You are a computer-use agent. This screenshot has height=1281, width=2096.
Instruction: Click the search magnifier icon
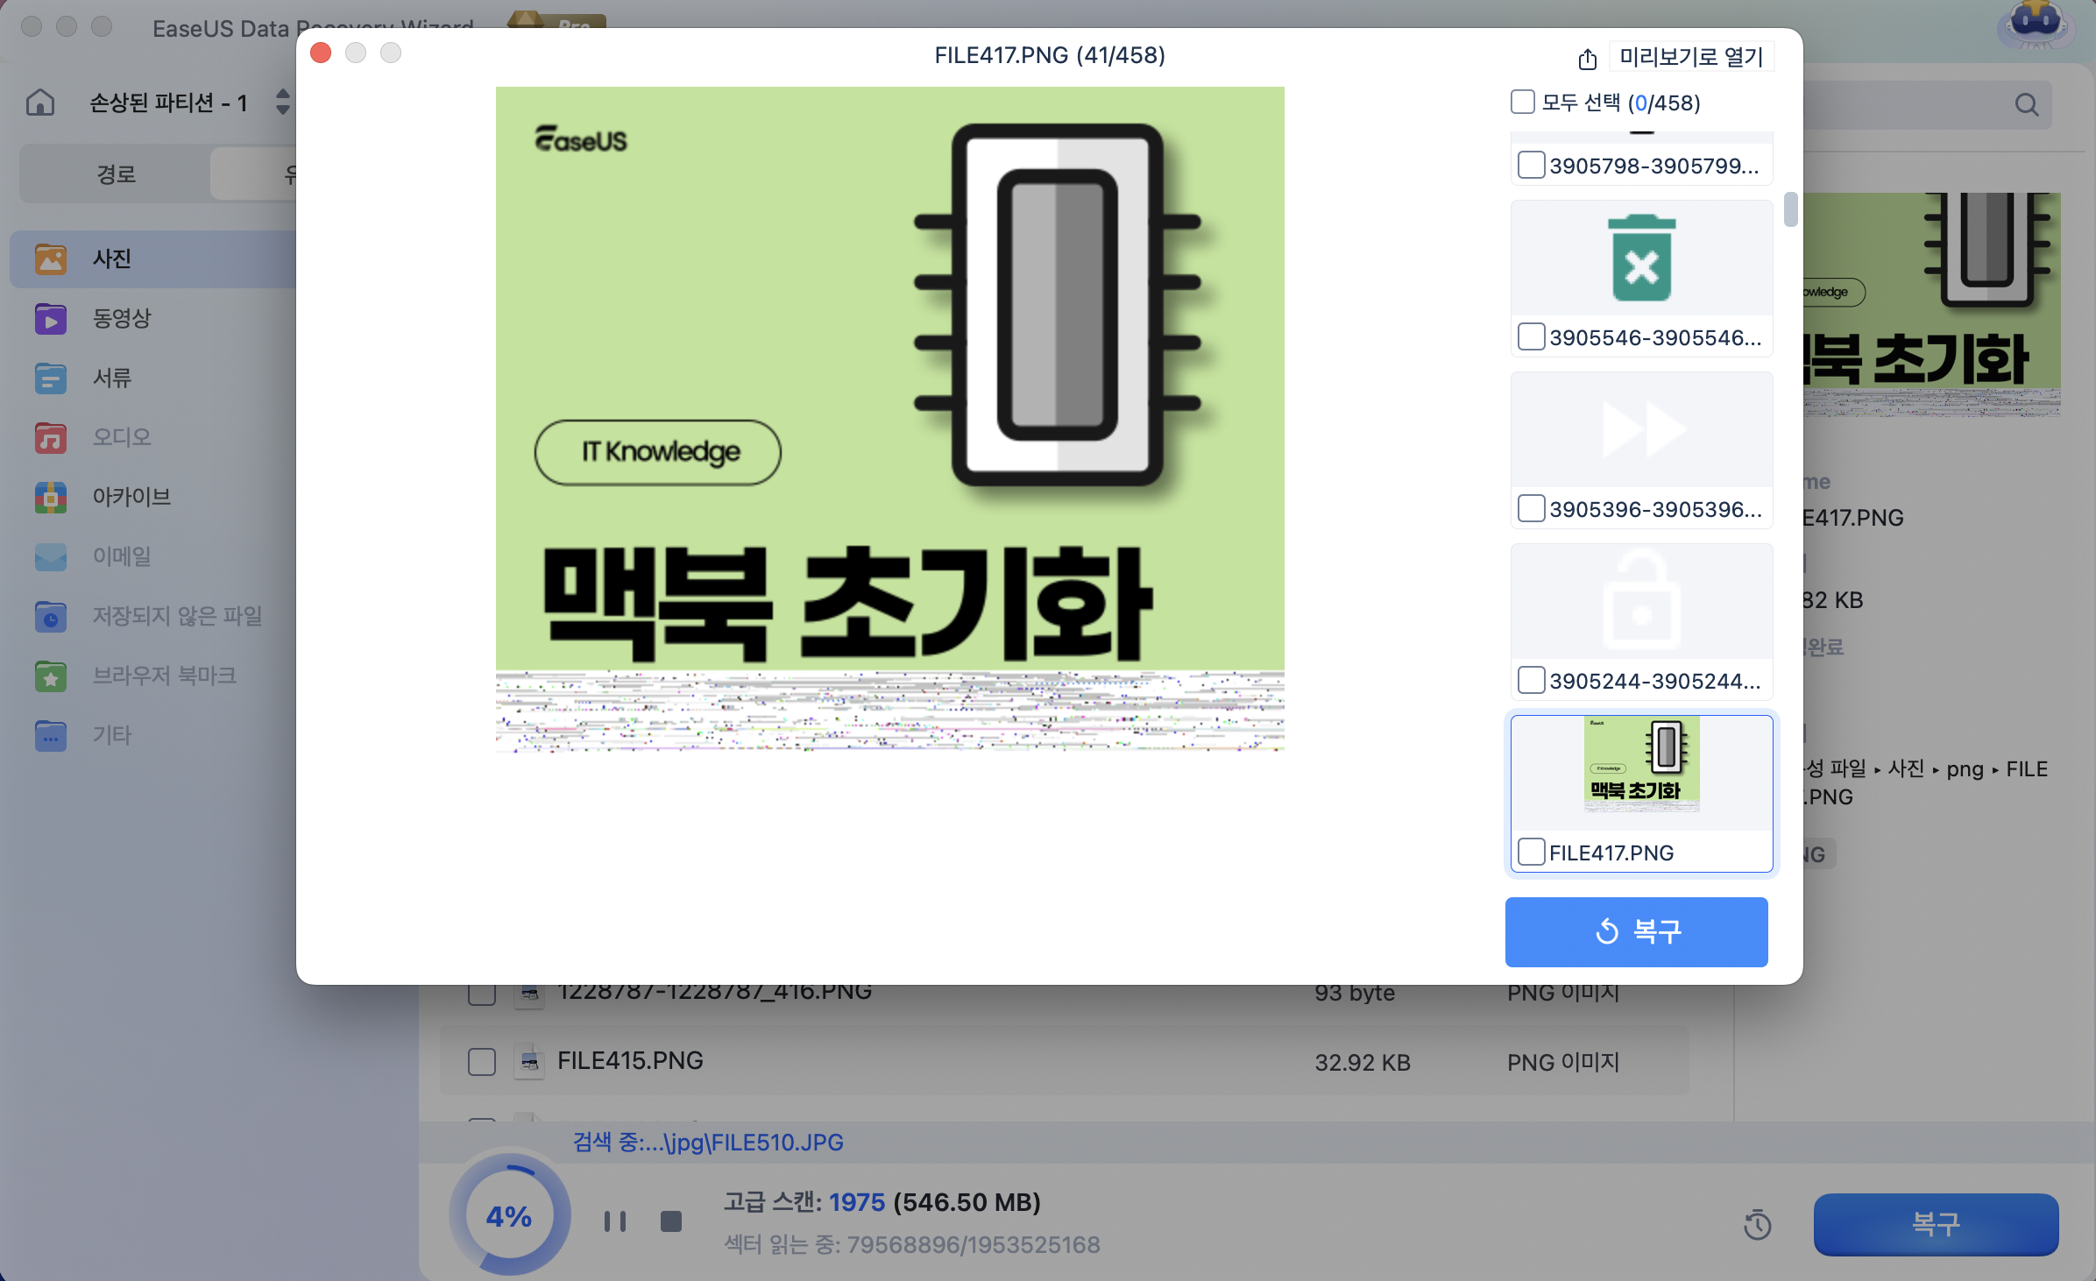coord(2026,105)
